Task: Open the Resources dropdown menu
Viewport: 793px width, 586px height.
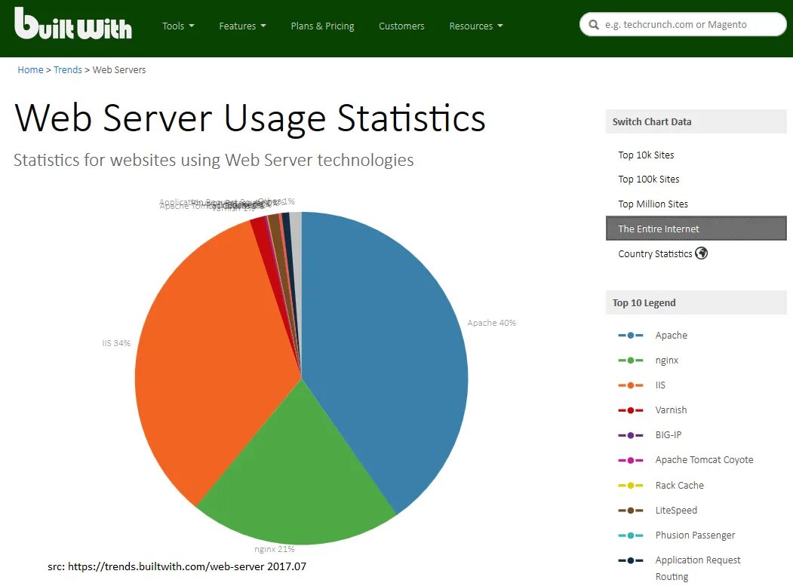Action: (476, 26)
